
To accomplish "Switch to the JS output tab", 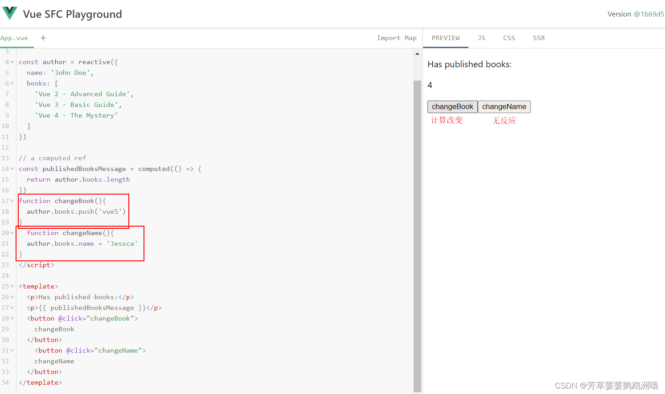I will 481,38.
